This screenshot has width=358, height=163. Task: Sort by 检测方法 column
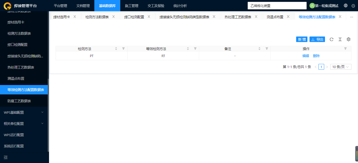click(x=116, y=49)
